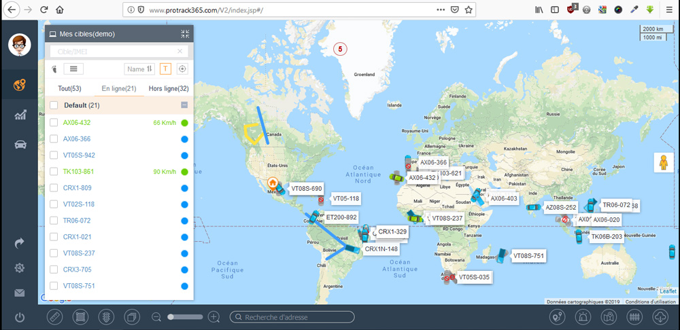Screen dimensions: 680x330
Task: Click the orange home marker on map
Action: pyautogui.click(x=273, y=183)
